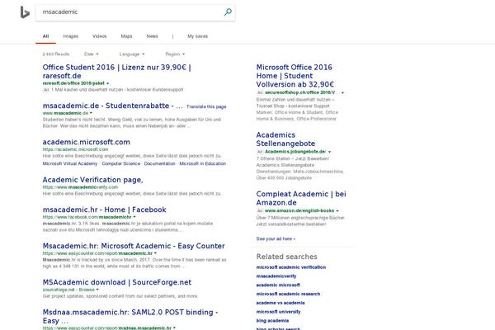
Task: Expand arrow beside raresoft.de/office 2016/paket URL
Action: [x=107, y=83]
